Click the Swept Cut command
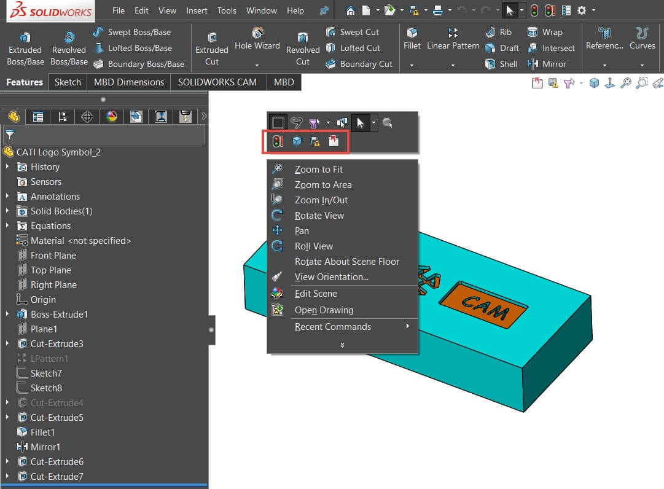Screen dimensions: 664x489 click(x=353, y=32)
